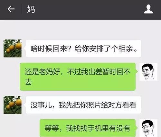Click the word 照片 in mom's second message
The height and width of the screenshot is (137, 161).
click(x=94, y=105)
